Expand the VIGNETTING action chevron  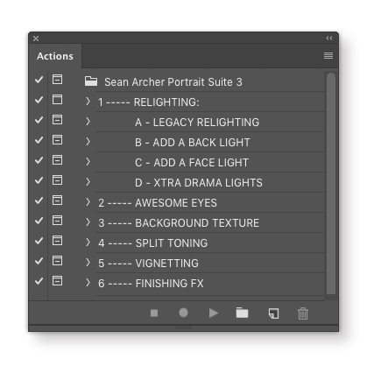tap(88, 263)
